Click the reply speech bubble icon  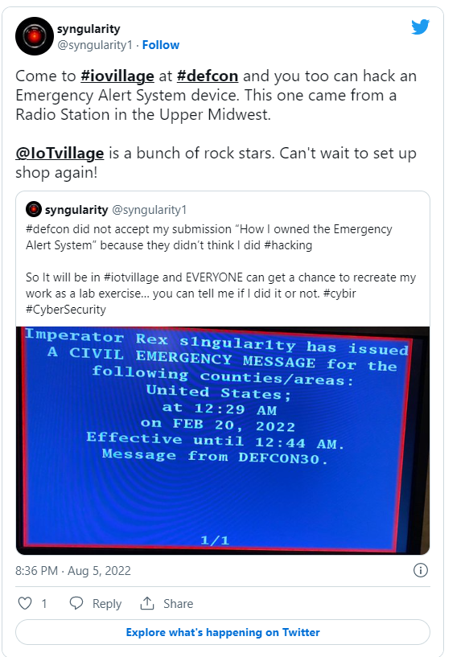(x=76, y=603)
